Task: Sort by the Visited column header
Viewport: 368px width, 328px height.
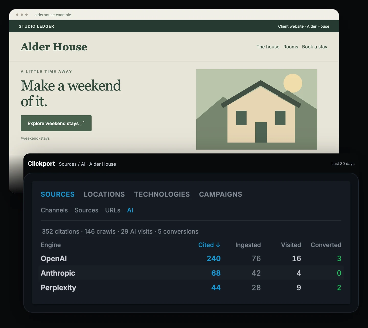Action: (x=291, y=245)
